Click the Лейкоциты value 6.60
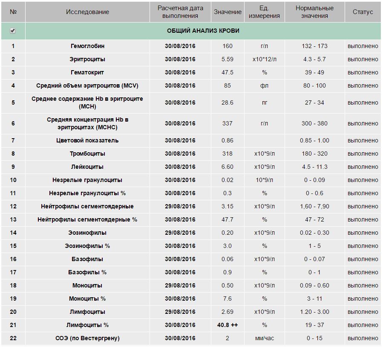 tap(227, 167)
